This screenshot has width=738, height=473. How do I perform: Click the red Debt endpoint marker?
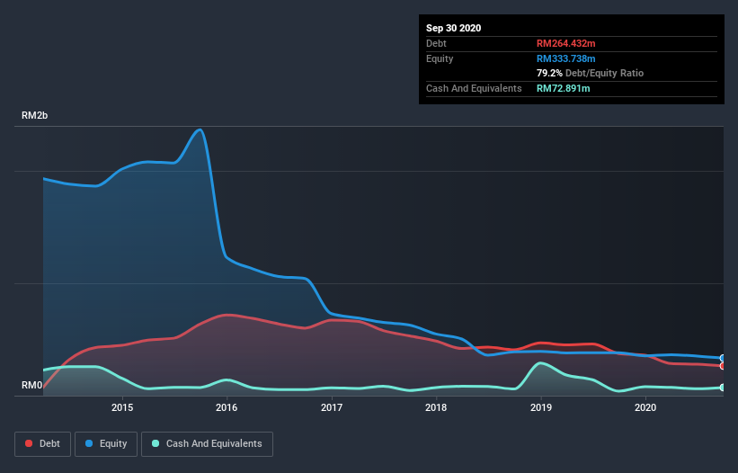723,366
